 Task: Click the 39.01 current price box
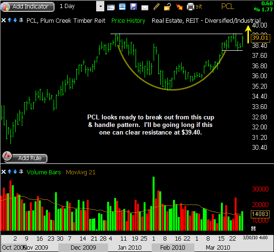click(x=260, y=38)
